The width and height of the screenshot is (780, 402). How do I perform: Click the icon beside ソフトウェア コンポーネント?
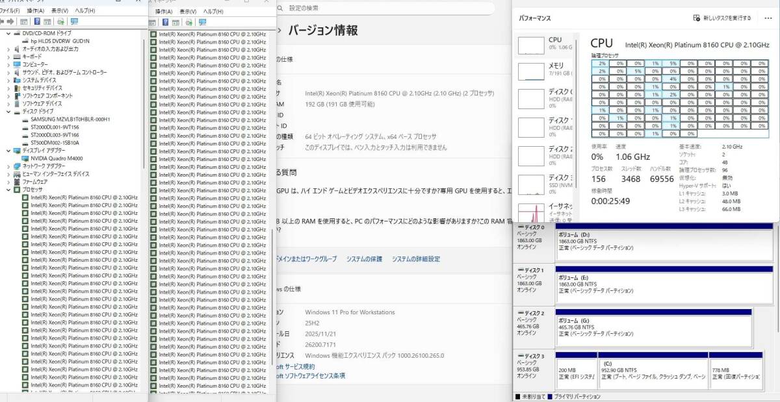pos(17,95)
